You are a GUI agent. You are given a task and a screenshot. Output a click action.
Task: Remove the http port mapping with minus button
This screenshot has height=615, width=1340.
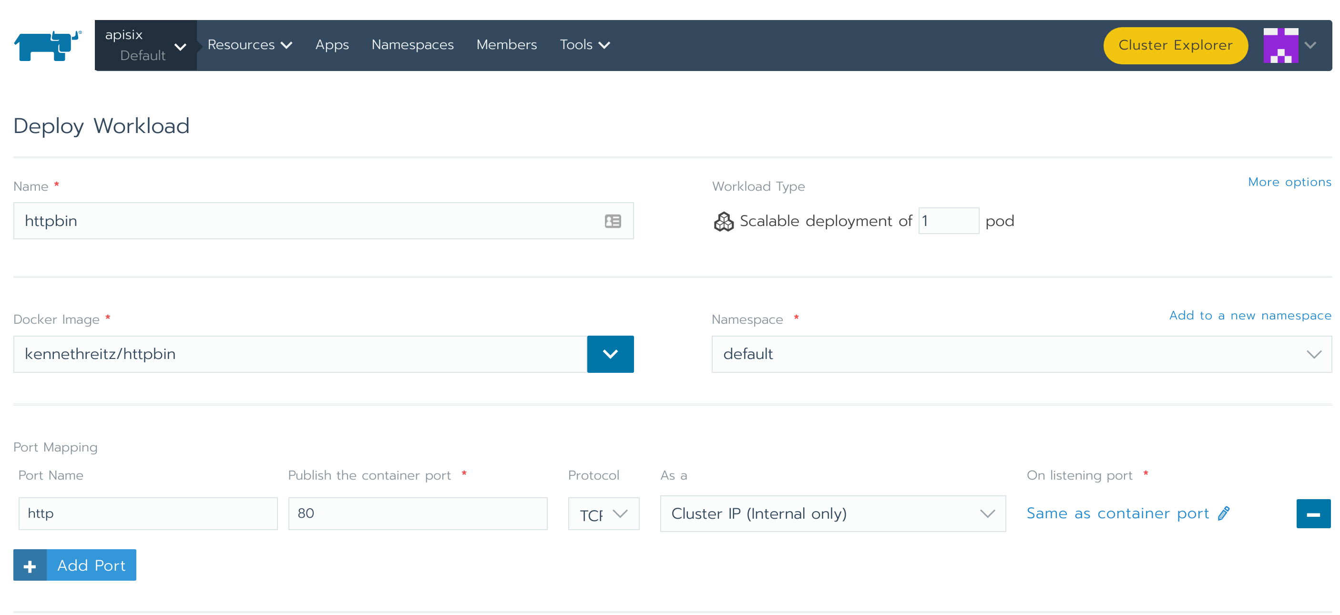pos(1312,513)
